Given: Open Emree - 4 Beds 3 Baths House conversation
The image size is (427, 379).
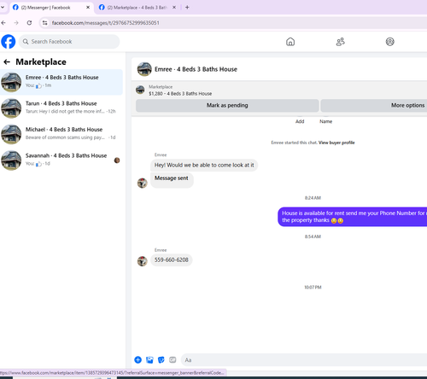Looking at the screenshot, I should tap(61, 82).
